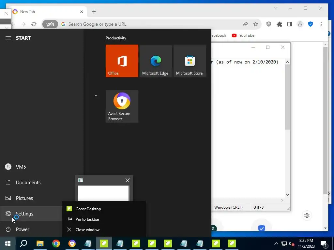Click the Windows Start button on taskbar
The width and height of the screenshot is (334, 250).
click(x=8, y=243)
